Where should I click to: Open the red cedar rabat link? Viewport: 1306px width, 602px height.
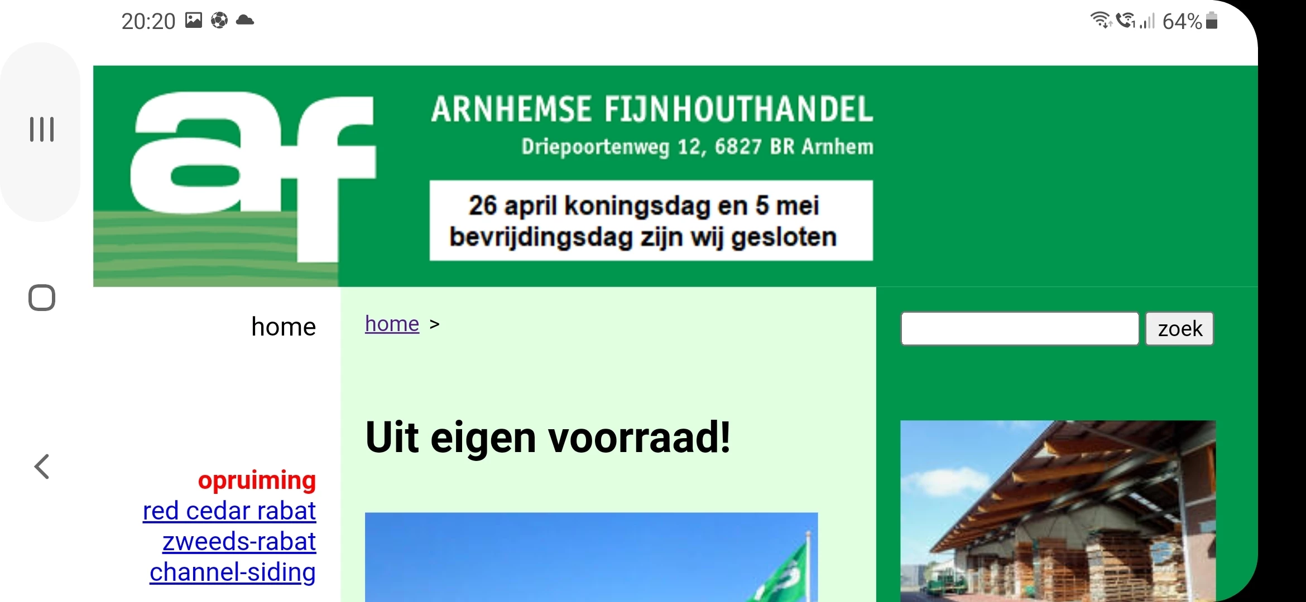tap(229, 511)
